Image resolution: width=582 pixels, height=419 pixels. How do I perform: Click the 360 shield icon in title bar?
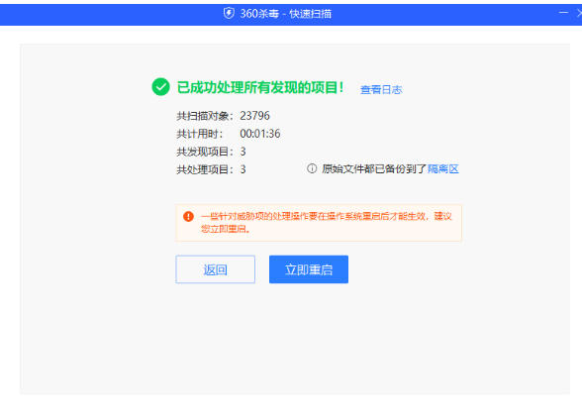click(x=229, y=14)
